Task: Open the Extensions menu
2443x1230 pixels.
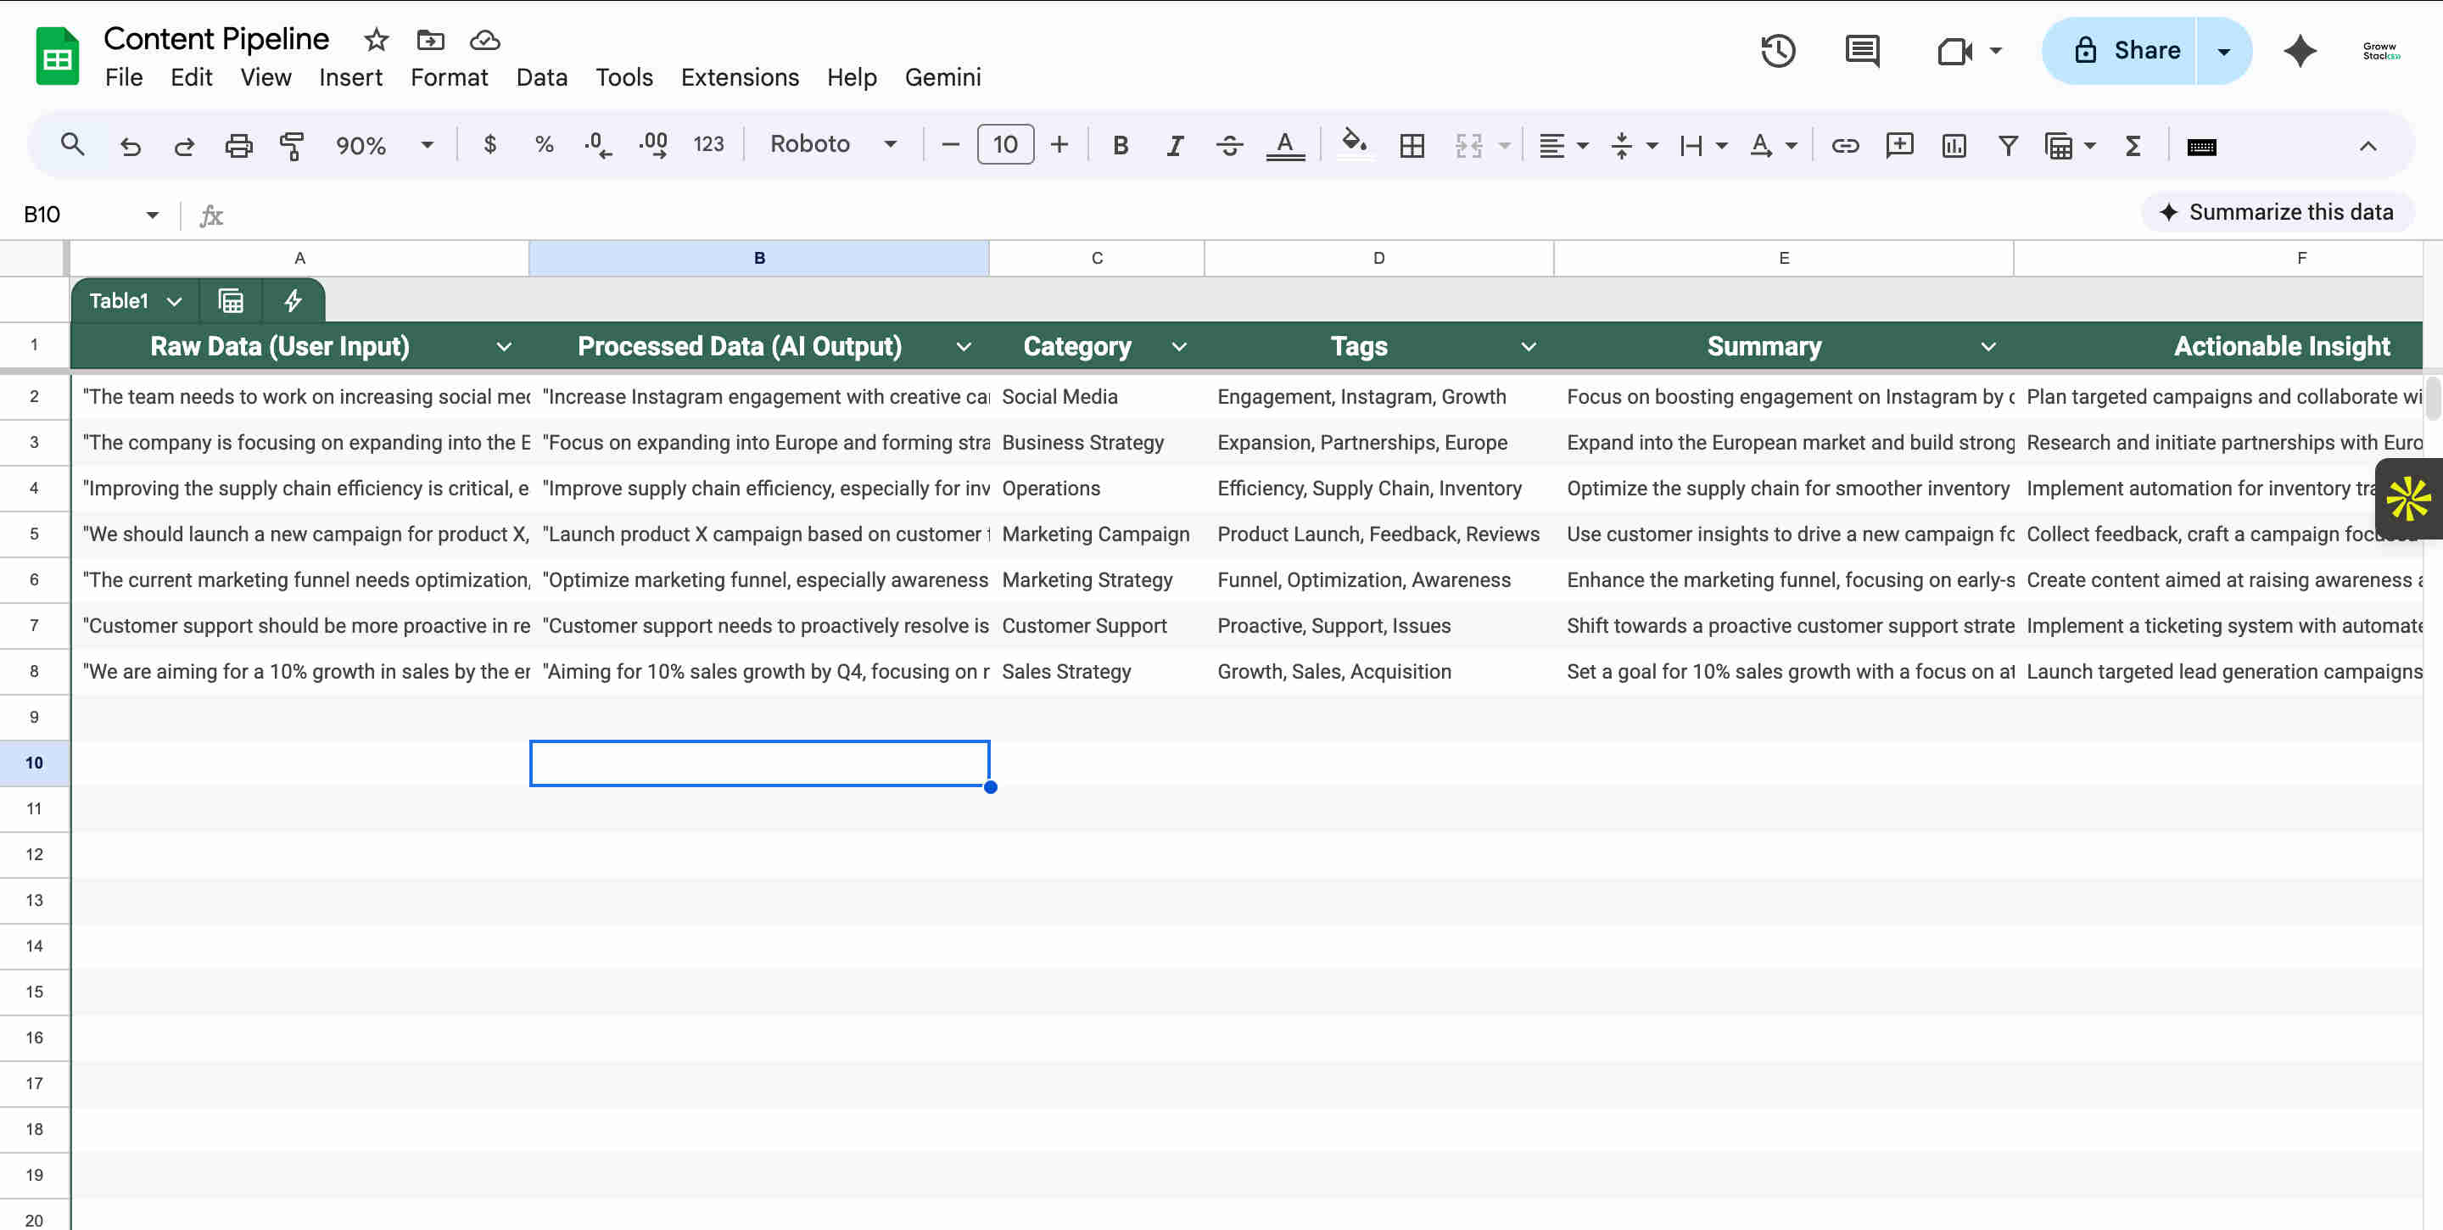Action: pos(740,77)
